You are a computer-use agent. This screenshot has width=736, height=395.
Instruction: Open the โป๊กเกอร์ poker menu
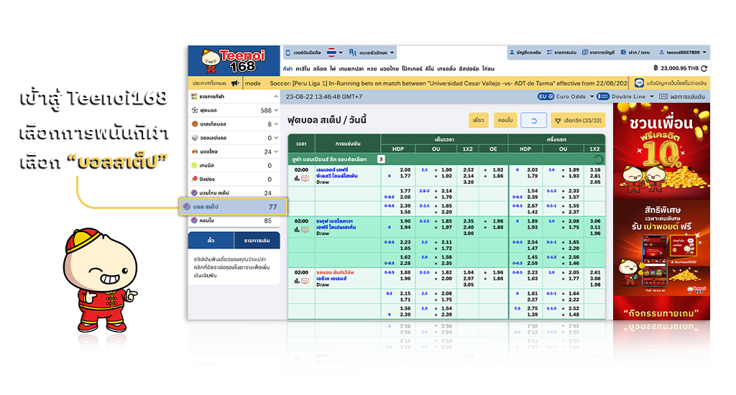[x=412, y=68]
